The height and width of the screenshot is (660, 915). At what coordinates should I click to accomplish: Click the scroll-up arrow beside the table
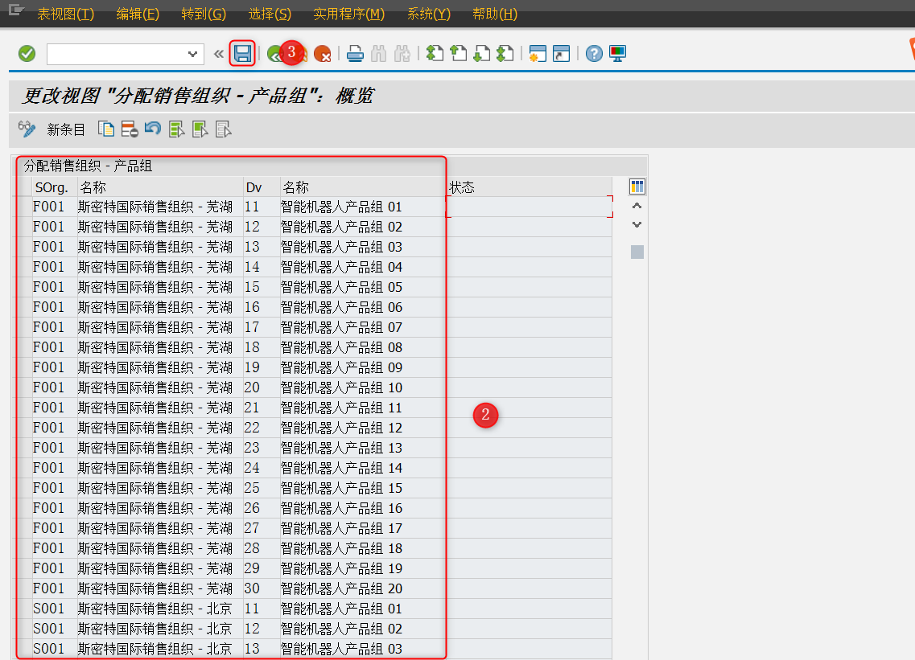pos(636,205)
